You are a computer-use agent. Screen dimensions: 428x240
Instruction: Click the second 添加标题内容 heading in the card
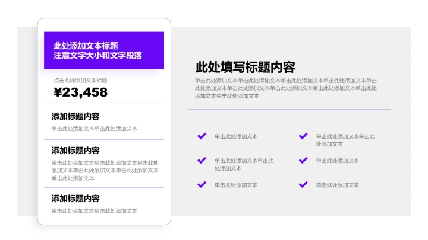75,151
